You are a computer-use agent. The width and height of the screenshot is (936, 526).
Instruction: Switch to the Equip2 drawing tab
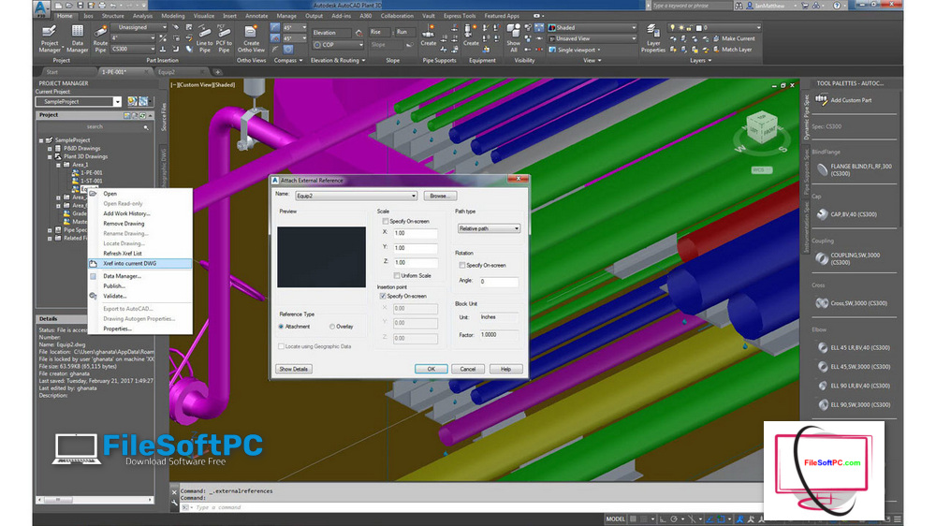pos(166,72)
